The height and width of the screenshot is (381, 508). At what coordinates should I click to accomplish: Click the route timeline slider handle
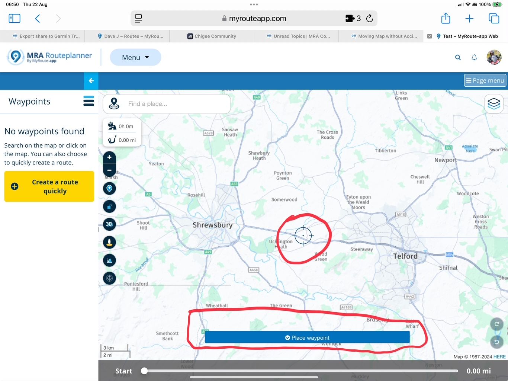tap(144, 371)
